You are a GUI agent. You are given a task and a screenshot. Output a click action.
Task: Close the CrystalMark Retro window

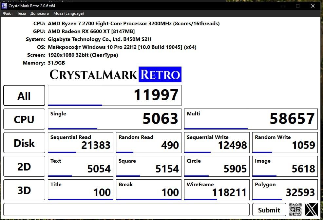point(313,6)
